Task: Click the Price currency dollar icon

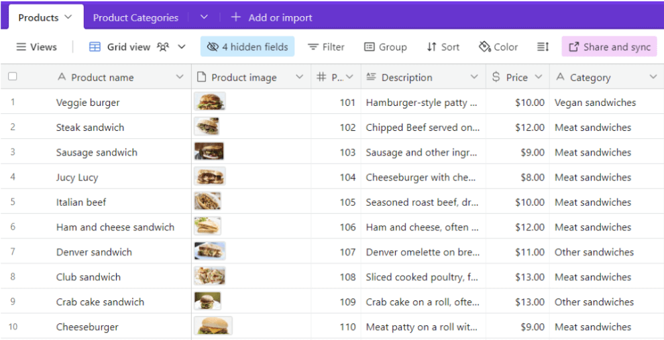Action: [496, 77]
